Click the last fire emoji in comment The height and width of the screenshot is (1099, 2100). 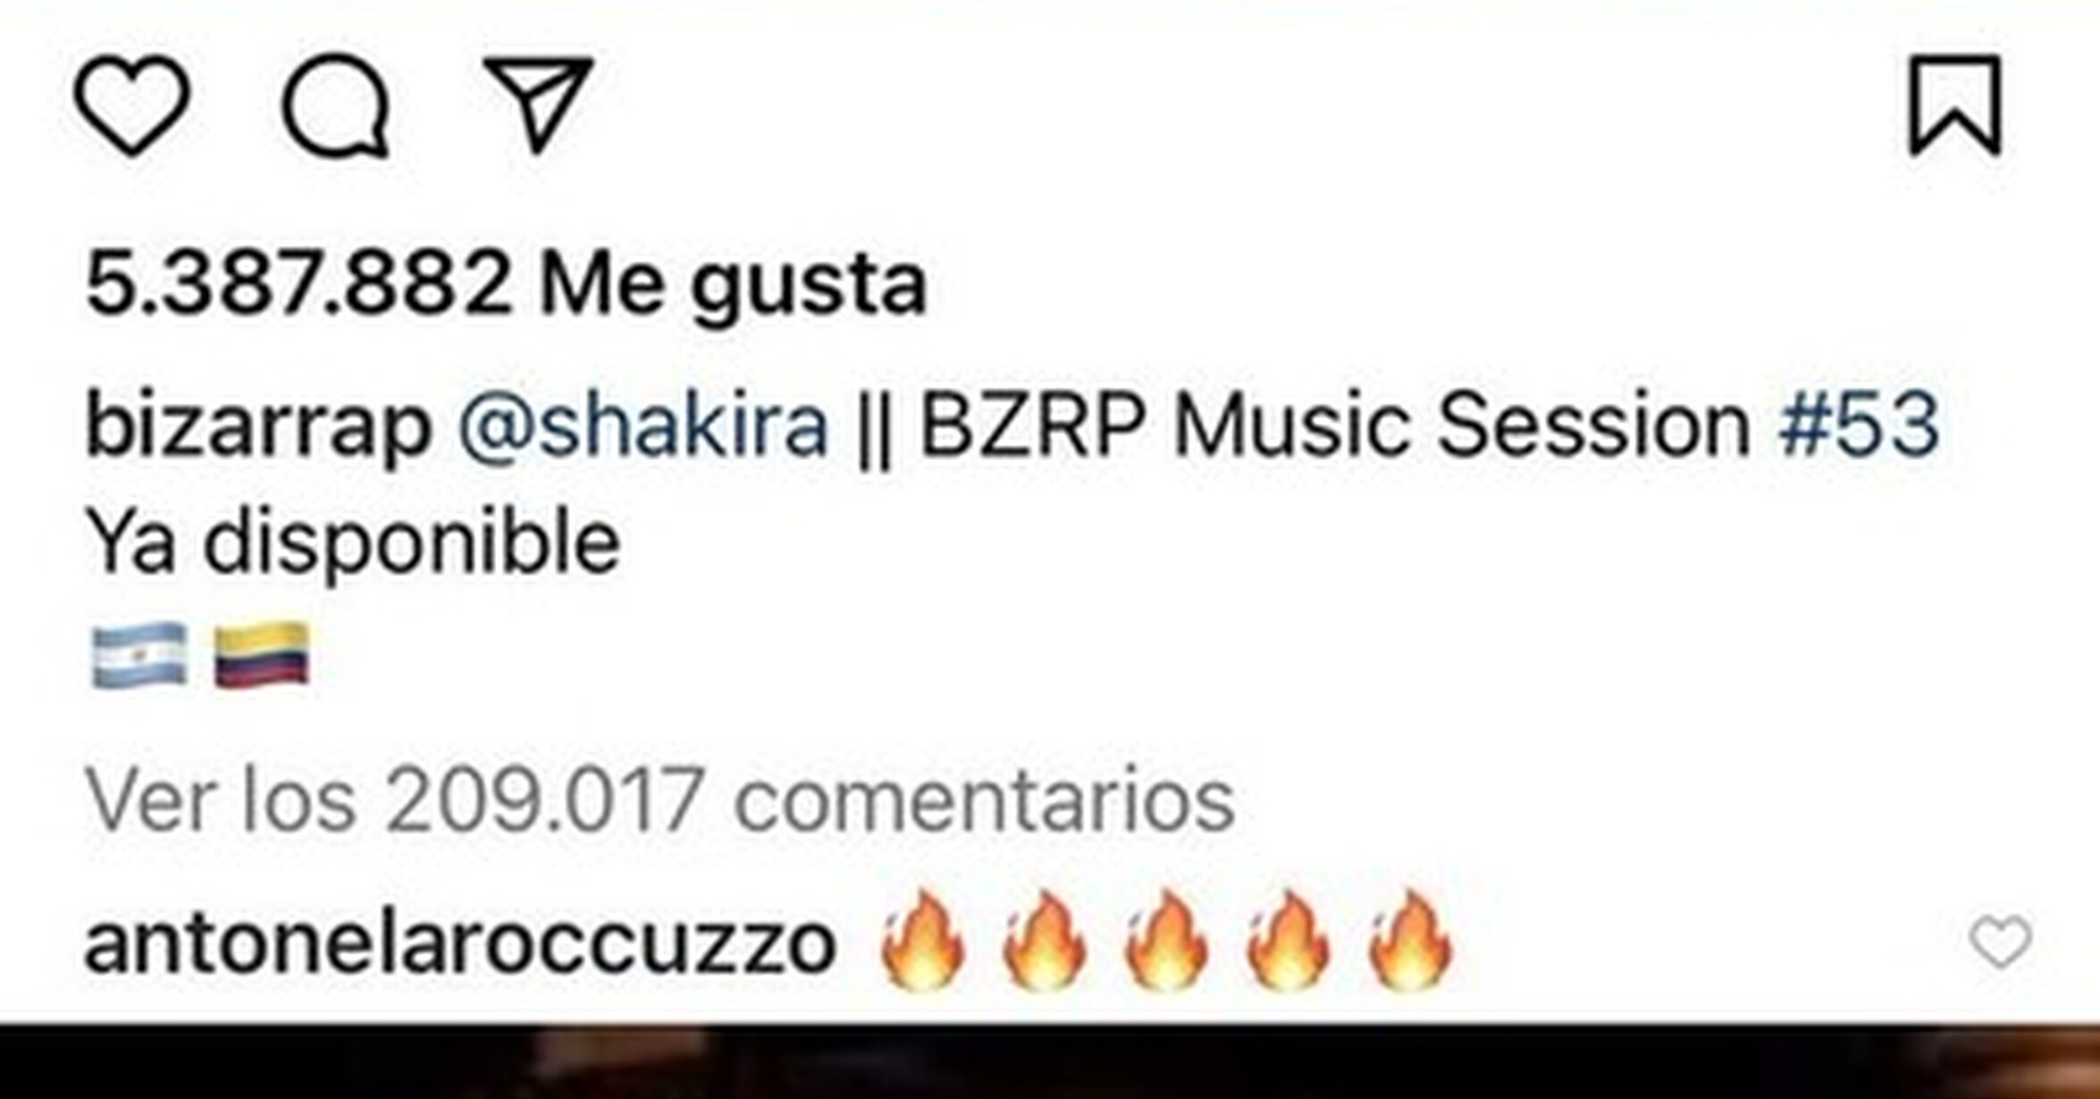click(x=1410, y=941)
